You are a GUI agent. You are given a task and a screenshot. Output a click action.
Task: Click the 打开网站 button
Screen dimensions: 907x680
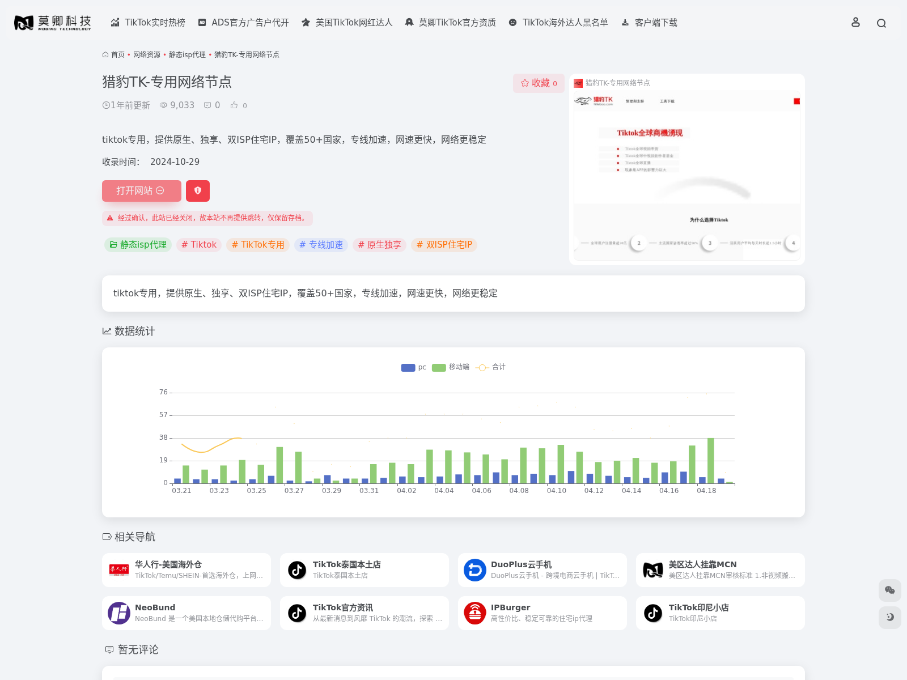pos(141,191)
